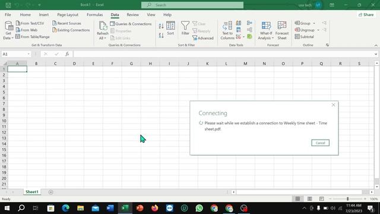The height and width of the screenshot is (214, 380).
Task: Open Outline dialog launcher
Action: tap(327, 45)
